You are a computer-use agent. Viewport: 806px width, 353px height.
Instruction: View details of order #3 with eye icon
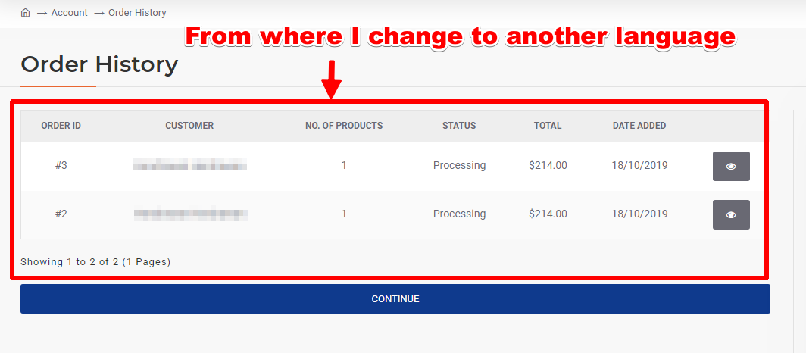[731, 167]
